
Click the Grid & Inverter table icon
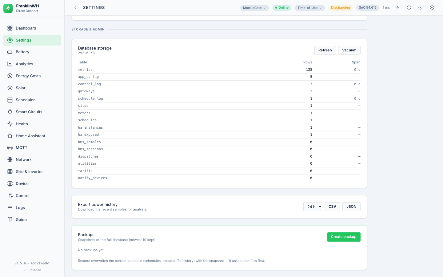[x=10, y=172]
